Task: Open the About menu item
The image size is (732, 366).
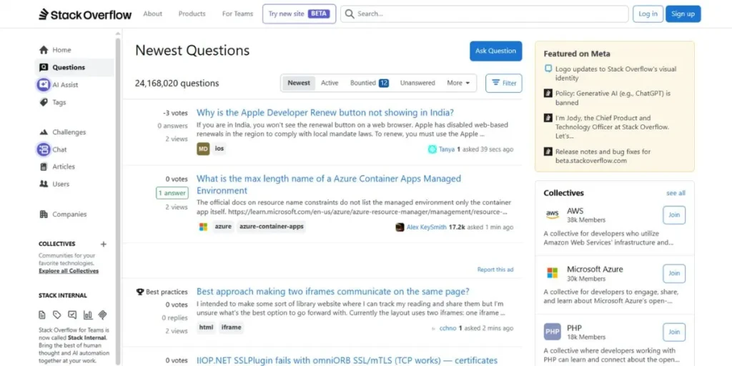Action: pos(153,14)
